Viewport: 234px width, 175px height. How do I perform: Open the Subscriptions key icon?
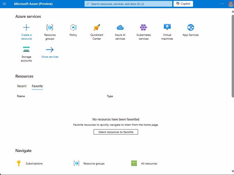pyautogui.click(x=19, y=163)
